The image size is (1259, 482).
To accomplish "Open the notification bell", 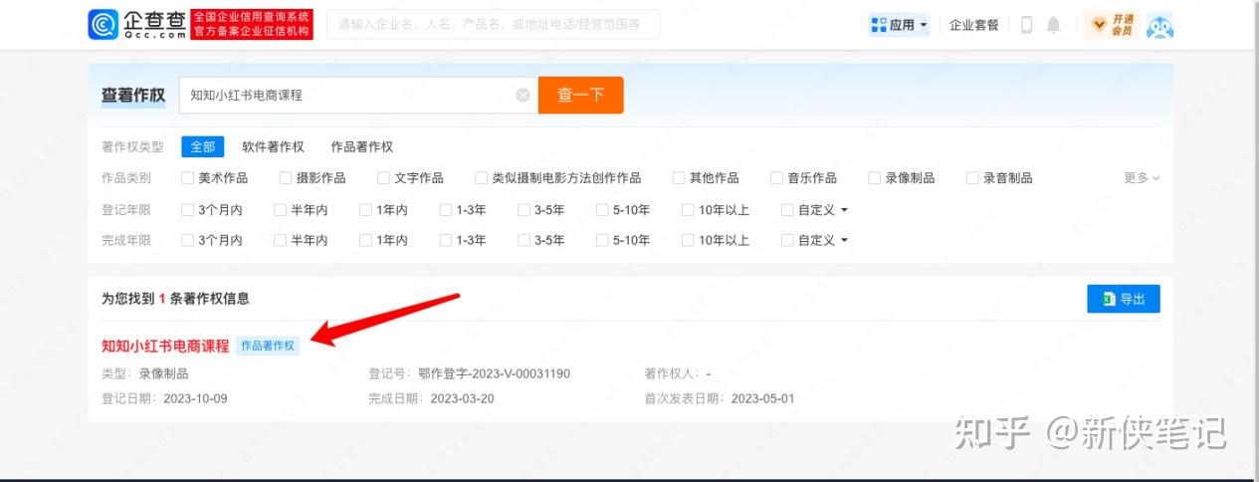I will [1054, 25].
